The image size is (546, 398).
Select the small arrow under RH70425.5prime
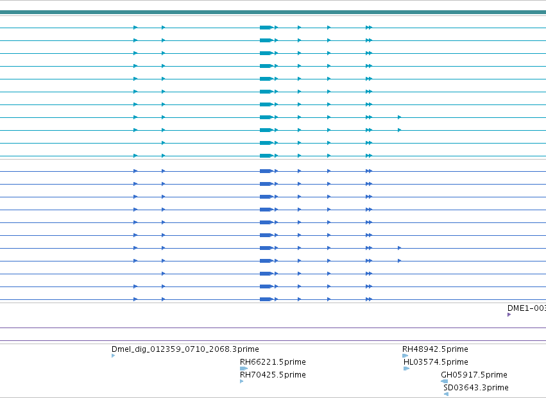[242, 381]
